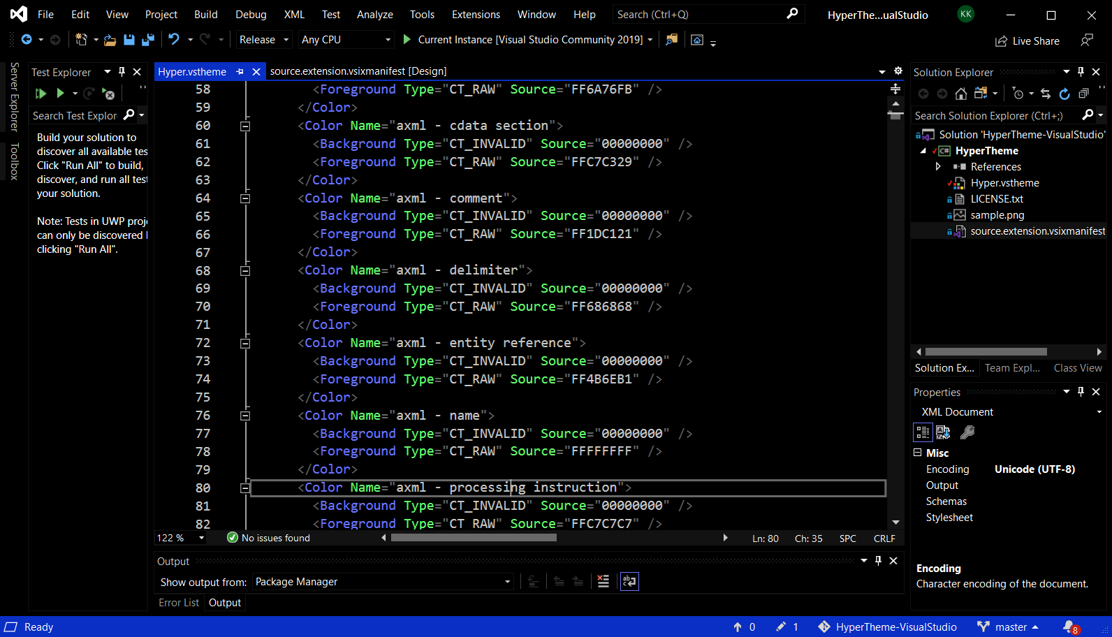Click the Live Share icon
The image size is (1112, 637).
pyautogui.click(x=1002, y=41)
